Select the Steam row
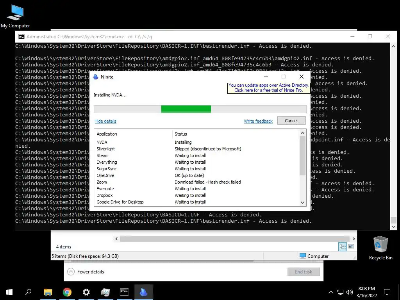 (196, 155)
